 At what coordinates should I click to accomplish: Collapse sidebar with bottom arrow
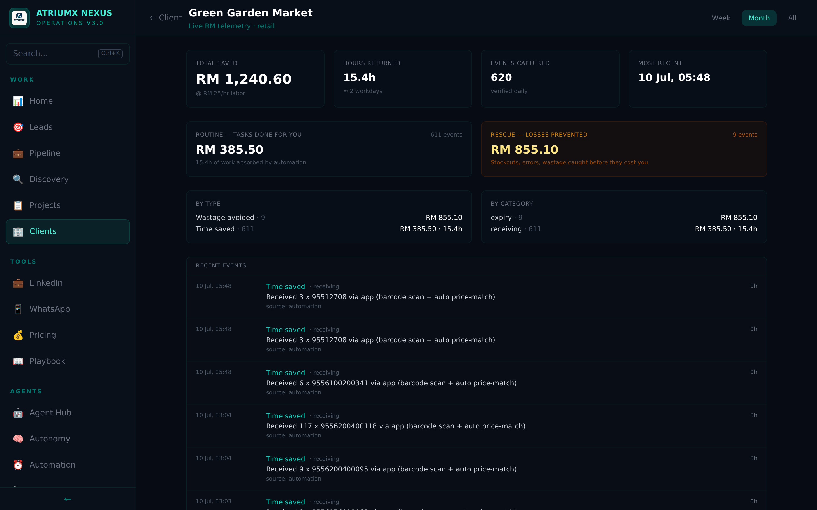click(68, 499)
